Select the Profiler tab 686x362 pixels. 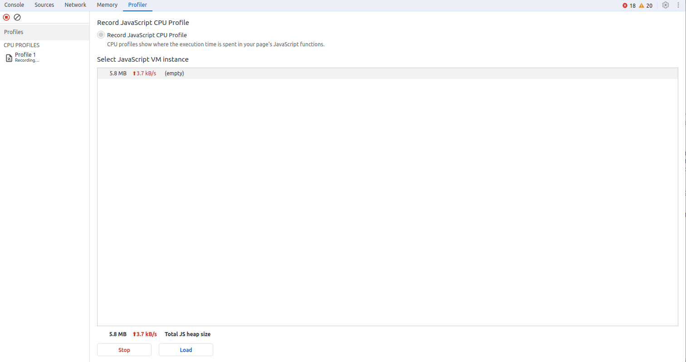[137, 5]
